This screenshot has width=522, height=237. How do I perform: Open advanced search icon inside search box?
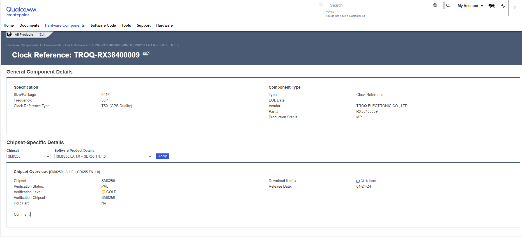click(x=435, y=6)
